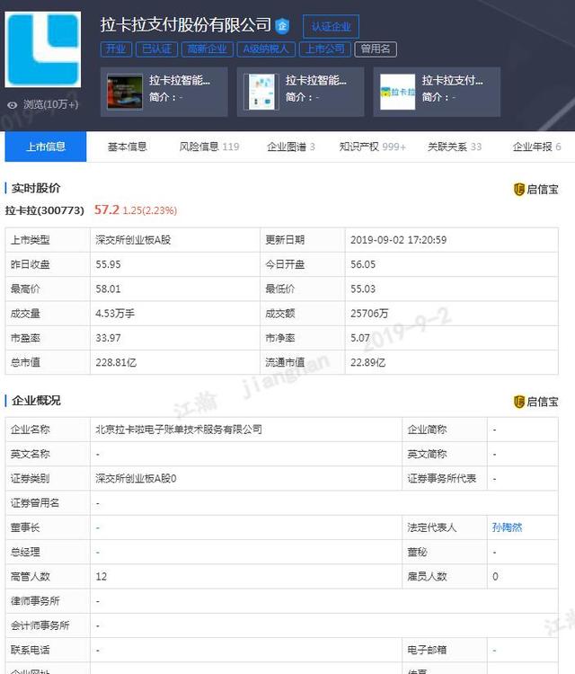This screenshot has height=674, width=575.
Task: Open the 企业图谱 3 tab
Action: [291, 147]
